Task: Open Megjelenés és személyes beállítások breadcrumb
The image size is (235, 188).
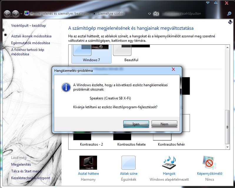Action: tap(63, 14)
